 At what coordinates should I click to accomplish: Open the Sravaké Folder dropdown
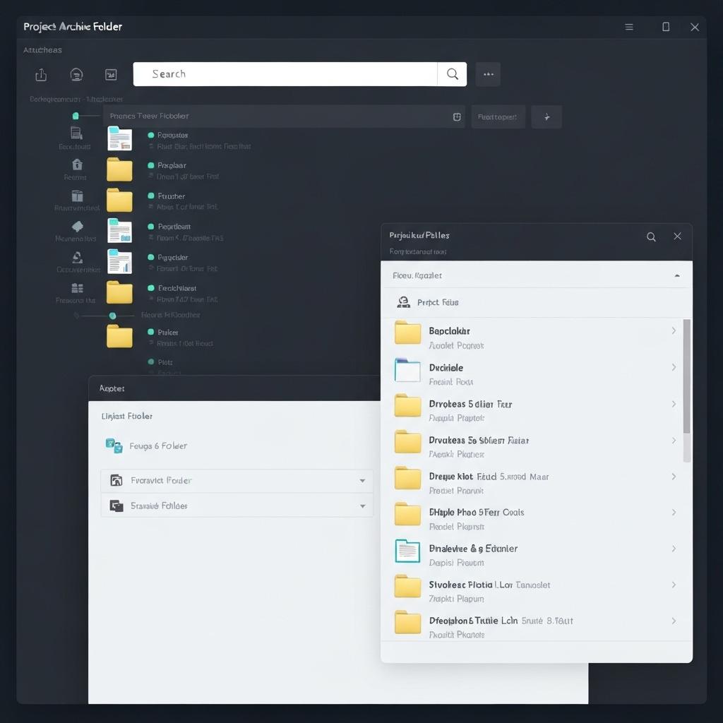(x=362, y=506)
